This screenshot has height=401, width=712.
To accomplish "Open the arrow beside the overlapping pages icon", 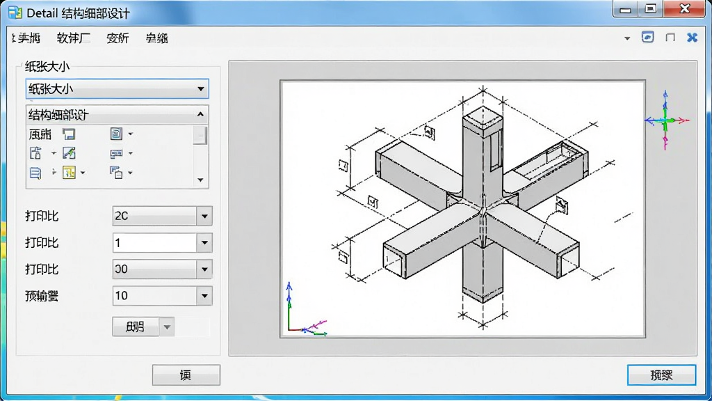I will [130, 173].
